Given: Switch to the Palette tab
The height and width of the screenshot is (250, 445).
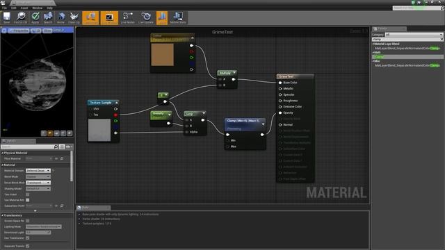Looking at the screenshot, I should click(x=389, y=28).
